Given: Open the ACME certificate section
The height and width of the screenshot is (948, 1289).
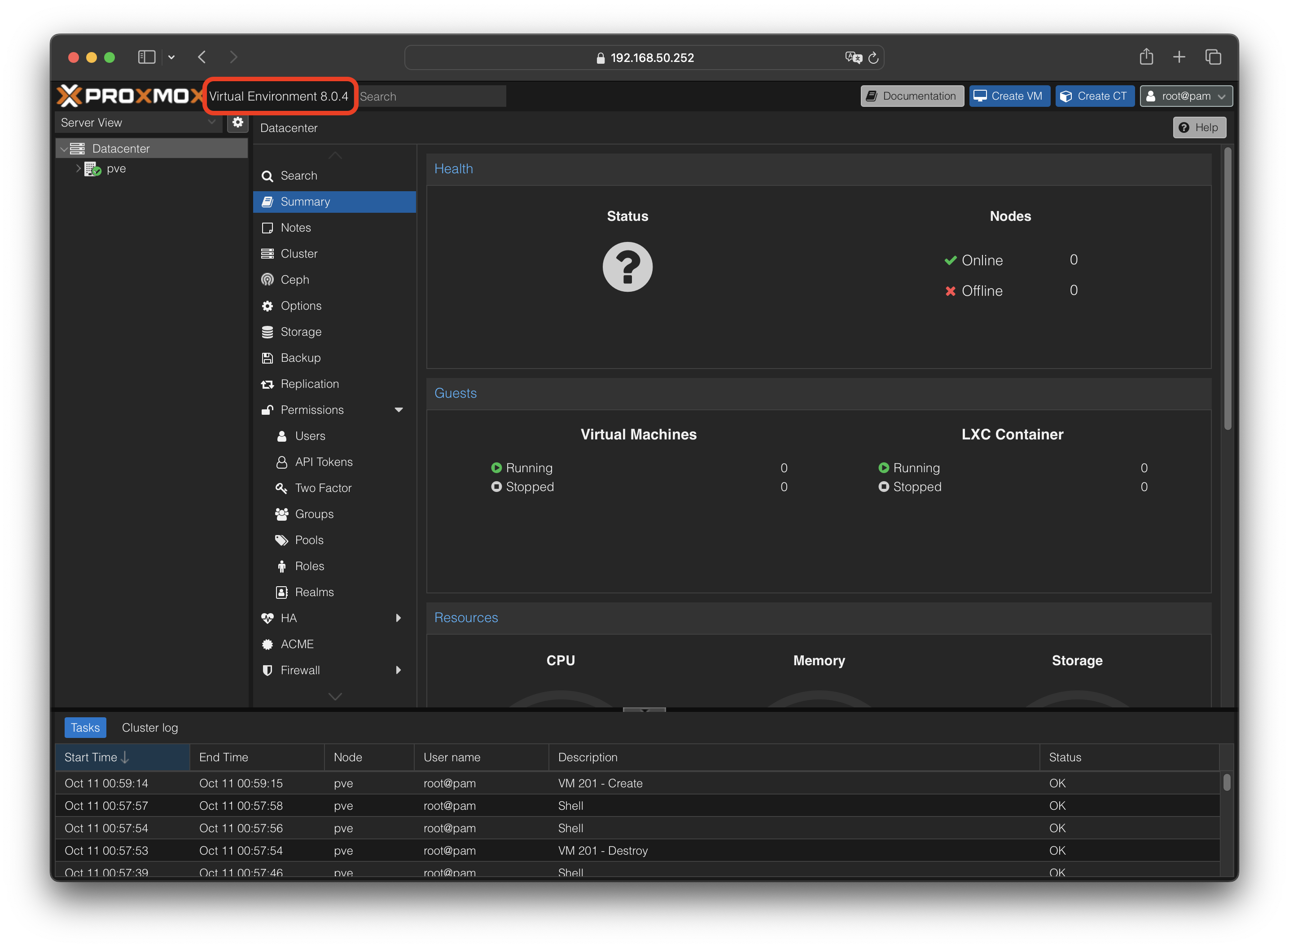Looking at the screenshot, I should coord(297,644).
